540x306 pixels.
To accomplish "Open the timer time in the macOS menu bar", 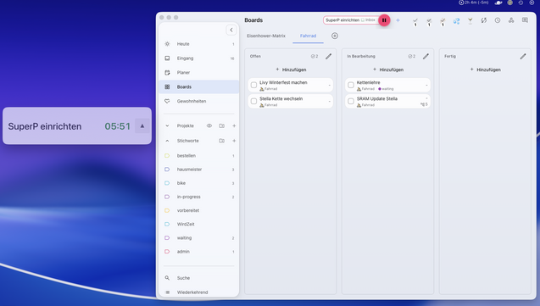I will click(474, 3).
